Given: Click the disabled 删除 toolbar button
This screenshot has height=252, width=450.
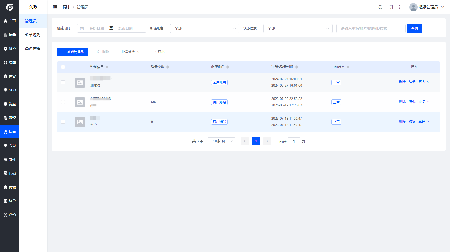Looking at the screenshot, I should [x=103, y=52].
